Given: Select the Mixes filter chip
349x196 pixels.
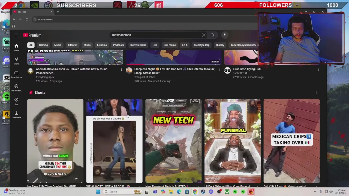Looking at the screenshot, I should 87,45.
